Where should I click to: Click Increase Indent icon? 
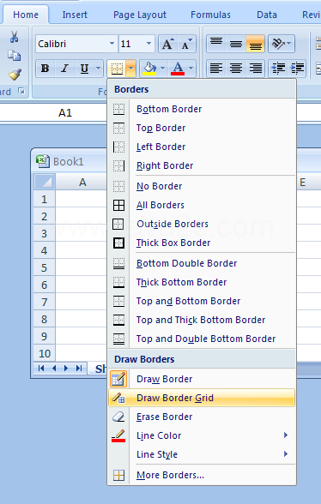tap(298, 69)
